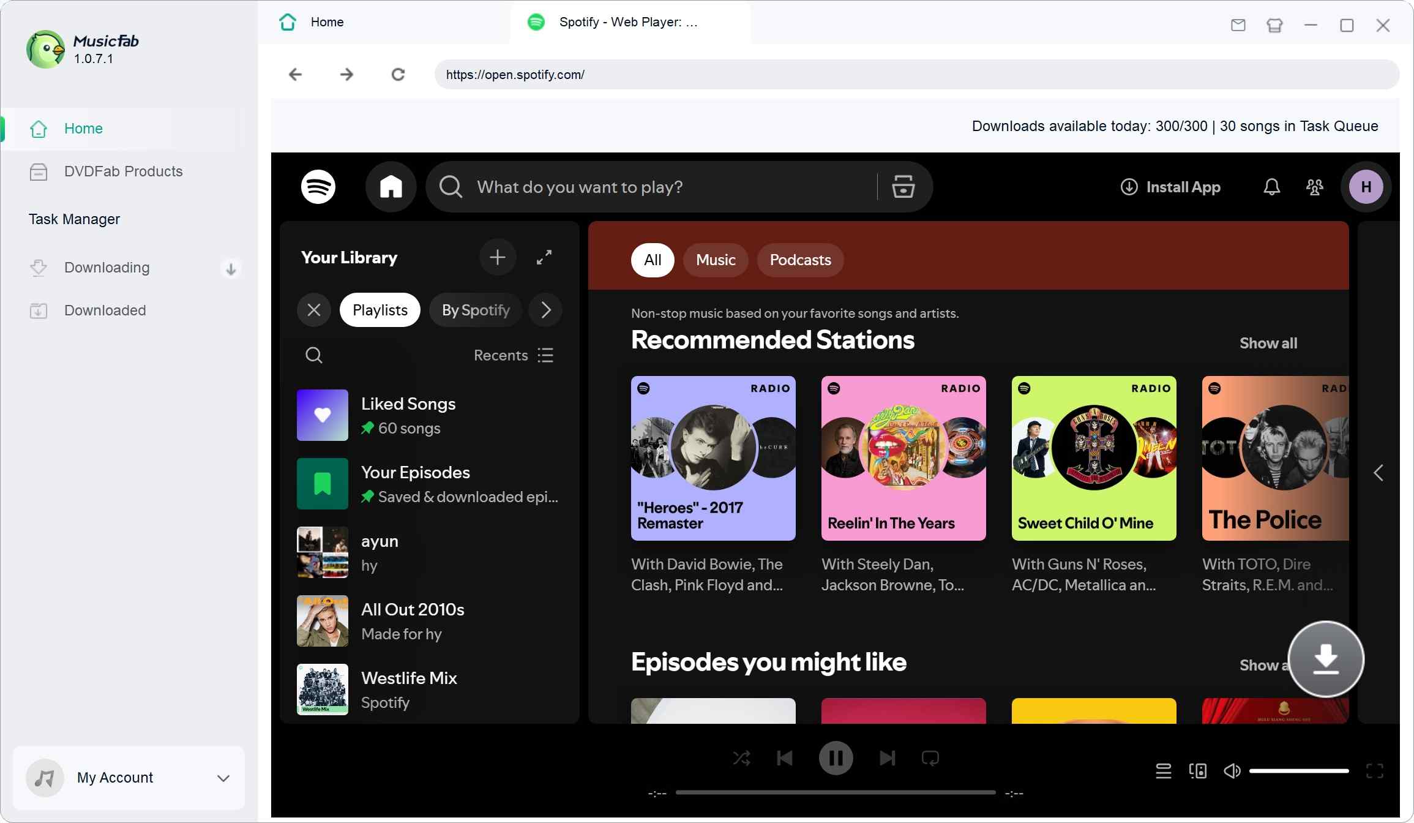Toggle repeat mode
Screen dimensions: 1414x823
[x=930, y=759]
